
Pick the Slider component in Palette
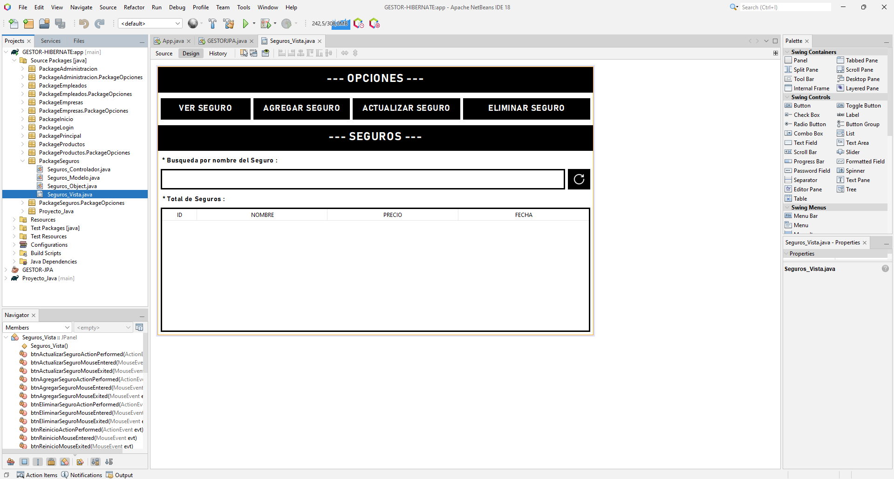tap(848, 152)
